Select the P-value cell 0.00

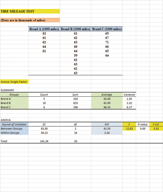point(143,129)
